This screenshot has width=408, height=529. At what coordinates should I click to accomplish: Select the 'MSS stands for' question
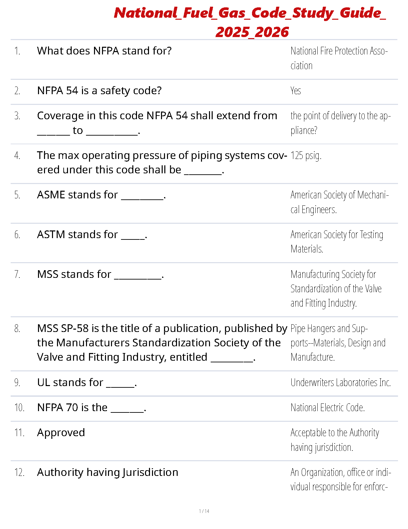click(x=100, y=274)
